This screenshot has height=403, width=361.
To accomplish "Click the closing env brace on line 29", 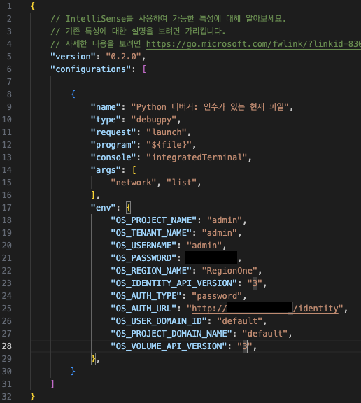I will coord(93,359).
